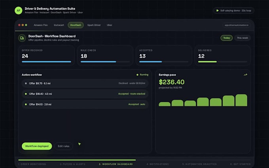Viewport: 269px width, 168px height.
Task: Click the Accepted card value 13
Action: click(x=142, y=56)
